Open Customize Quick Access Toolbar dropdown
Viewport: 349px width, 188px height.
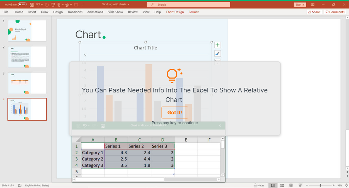[x=82, y=5]
